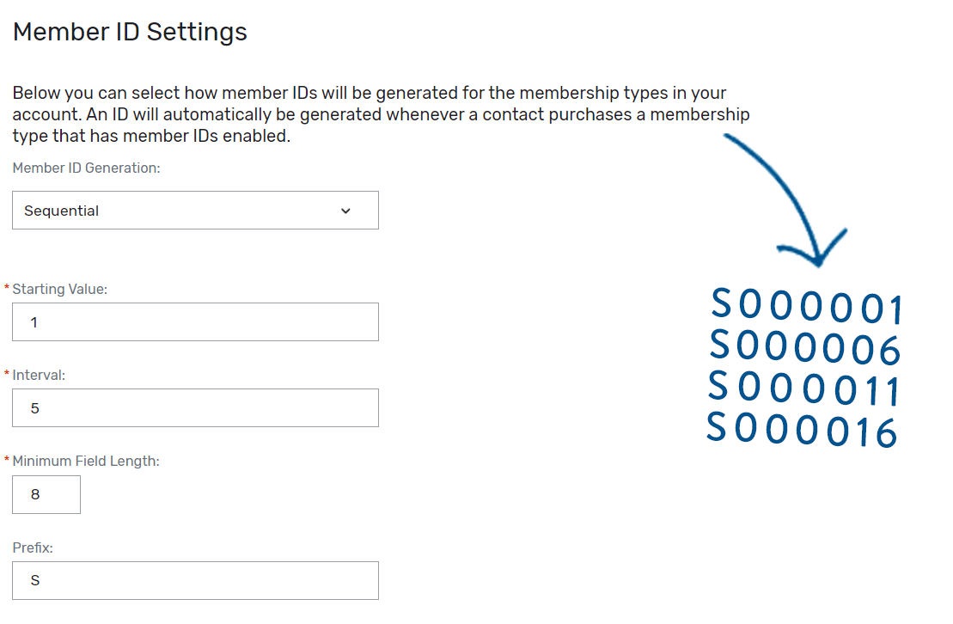953x624 pixels.
Task: Click the dropdown chevron beside Sequential
Action: (x=346, y=210)
